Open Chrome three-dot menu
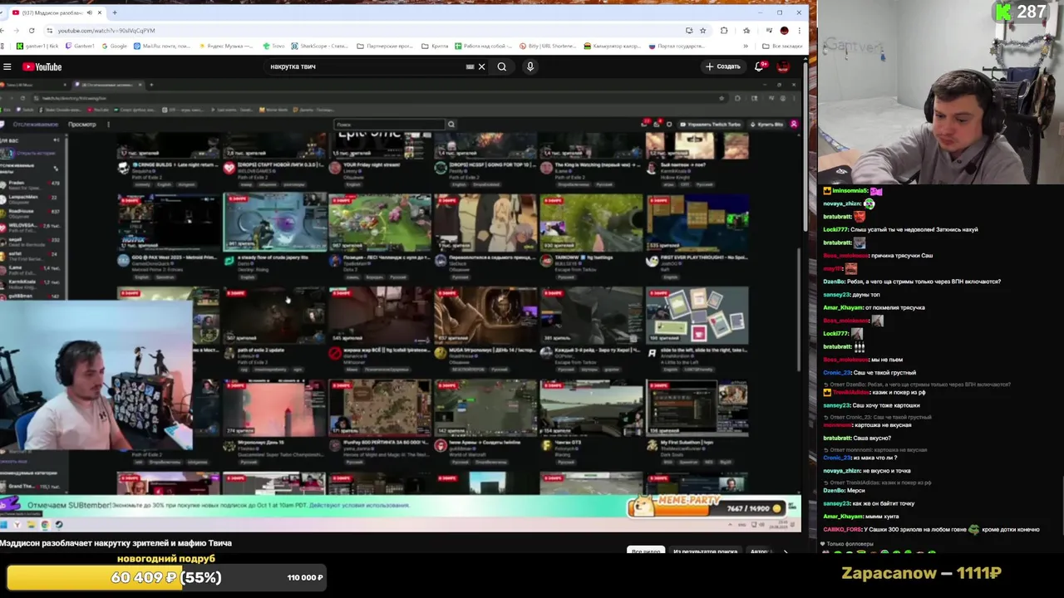The height and width of the screenshot is (598, 1064). (x=799, y=31)
